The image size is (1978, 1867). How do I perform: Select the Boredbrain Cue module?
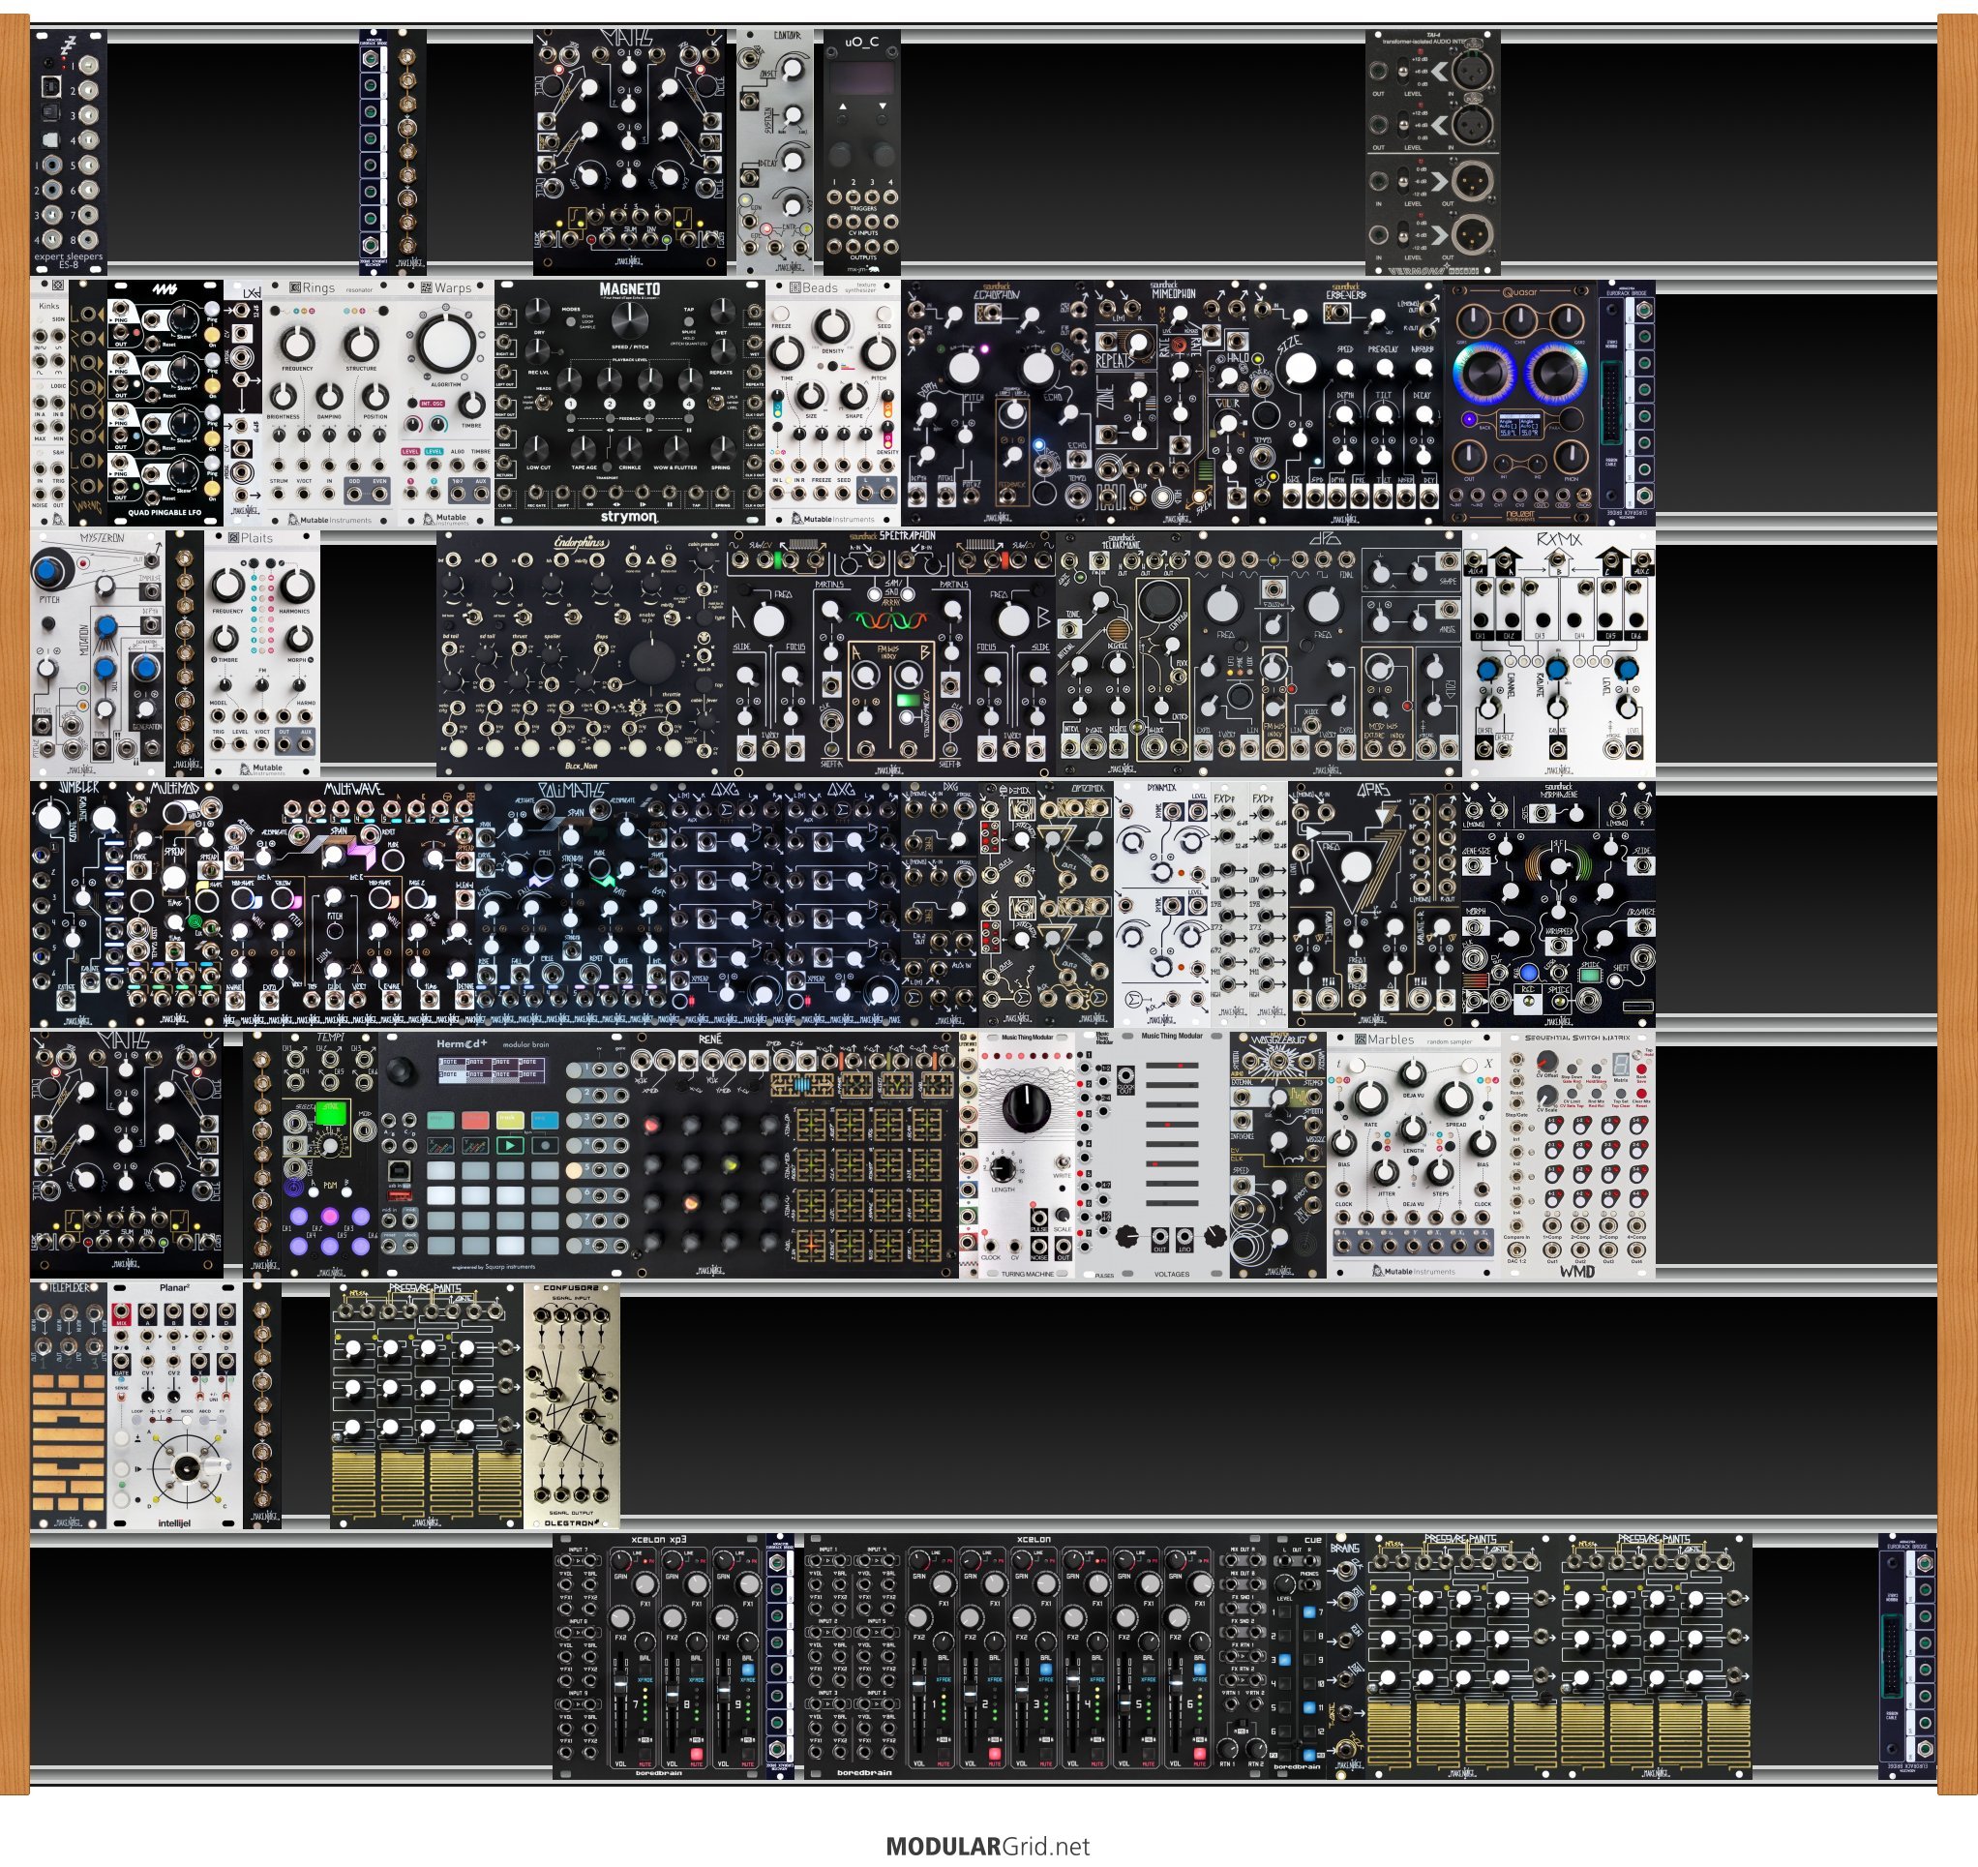tap(1298, 1656)
